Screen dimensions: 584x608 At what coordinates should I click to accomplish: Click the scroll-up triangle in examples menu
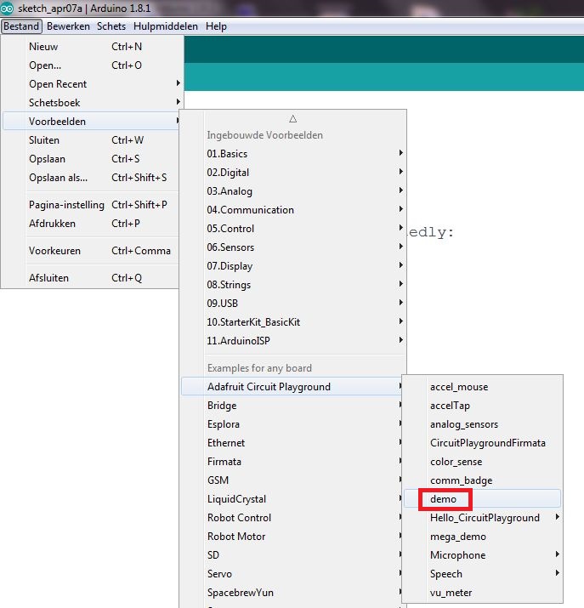coord(293,119)
